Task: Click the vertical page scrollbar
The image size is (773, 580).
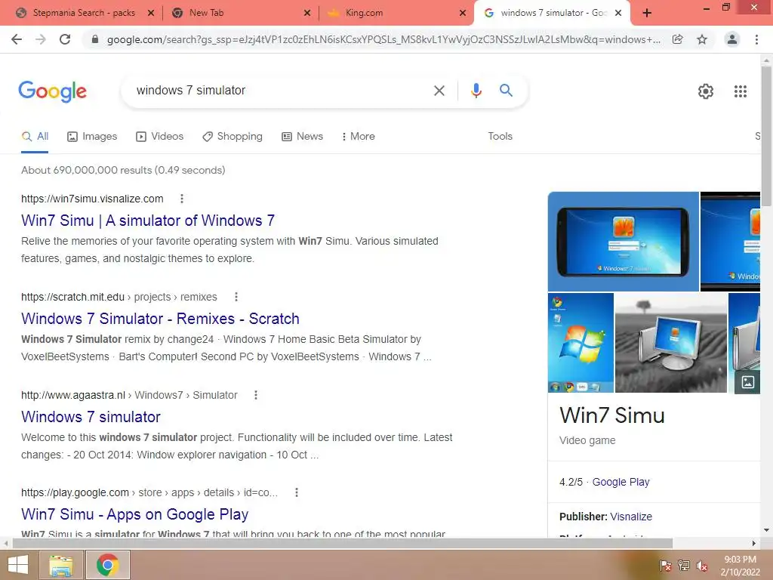Action: click(x=766, y=136)
